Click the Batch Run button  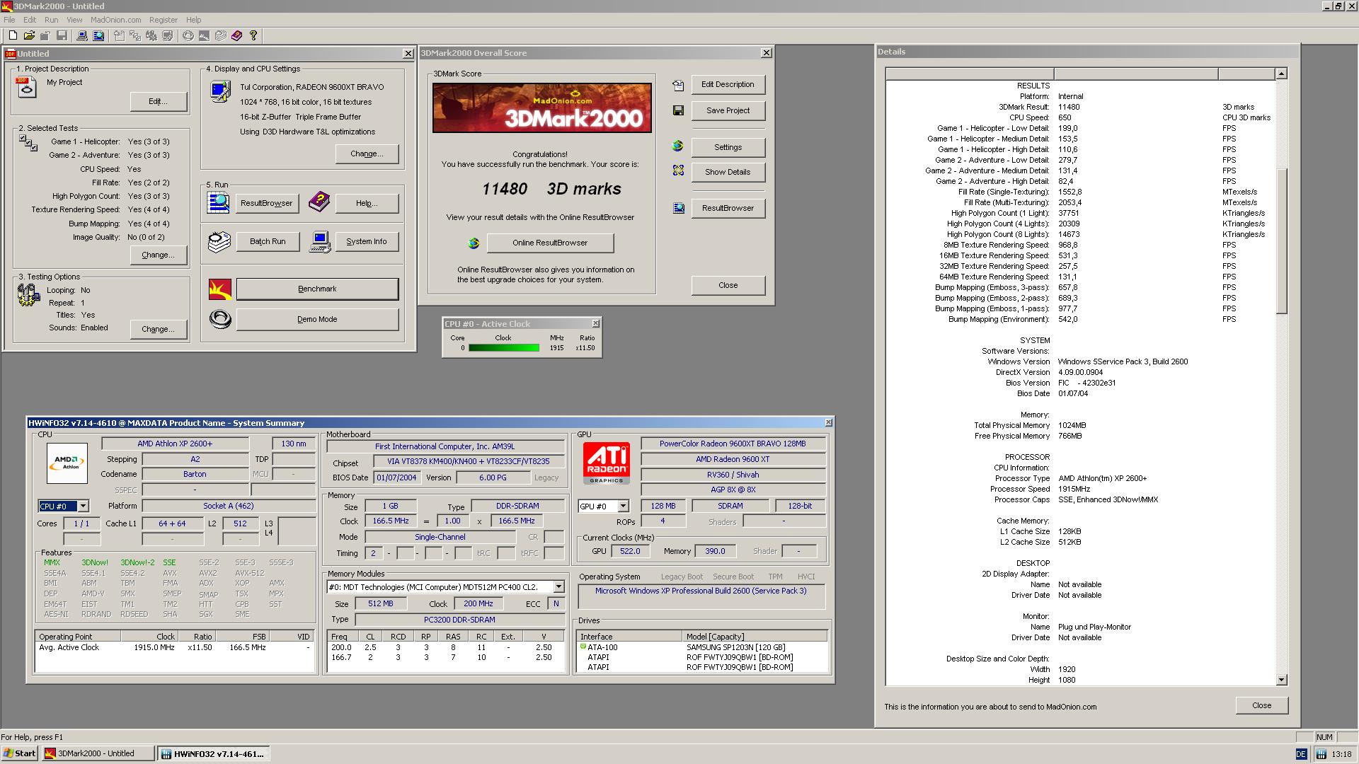point(268,241)
